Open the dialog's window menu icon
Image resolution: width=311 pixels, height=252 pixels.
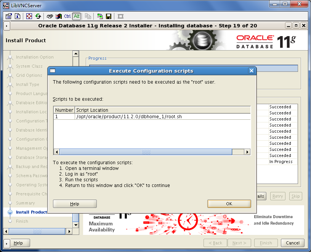53,71
